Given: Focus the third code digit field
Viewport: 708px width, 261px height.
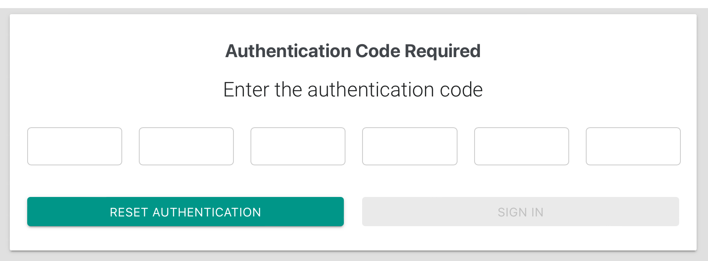Looking at the screenshot, I should 298,146.
